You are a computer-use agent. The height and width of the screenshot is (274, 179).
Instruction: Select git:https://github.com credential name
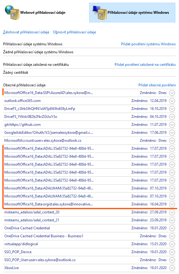pyautogui.click(x=23, y=125)
